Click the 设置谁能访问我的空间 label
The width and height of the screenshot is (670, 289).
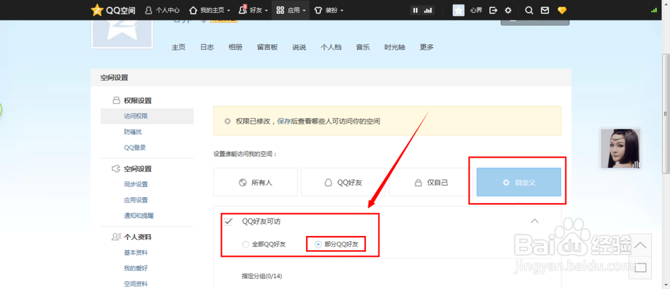[245, 154]
